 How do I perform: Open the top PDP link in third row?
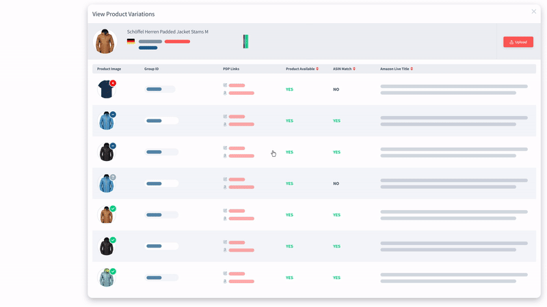point(237,148)
